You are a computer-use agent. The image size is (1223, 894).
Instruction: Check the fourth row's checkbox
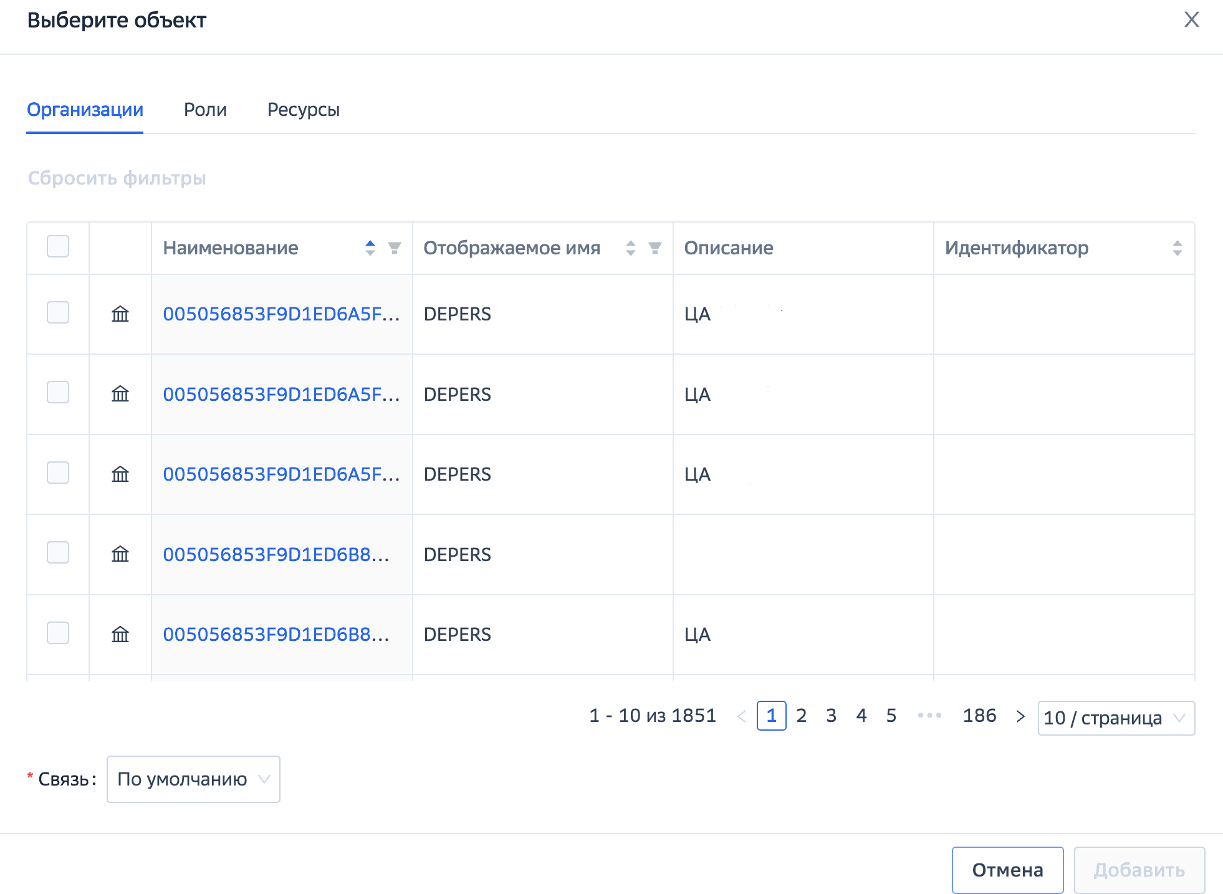[x=58, y=553]
